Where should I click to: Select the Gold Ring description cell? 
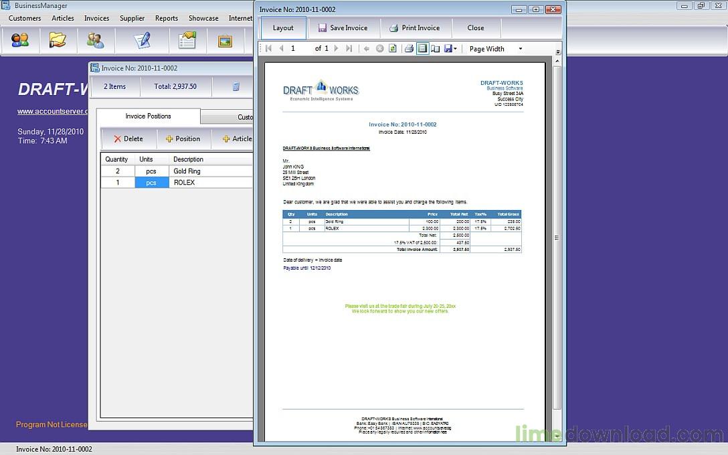[211, 171]
